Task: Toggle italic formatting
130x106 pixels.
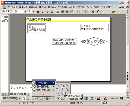Action: (43, 12)
